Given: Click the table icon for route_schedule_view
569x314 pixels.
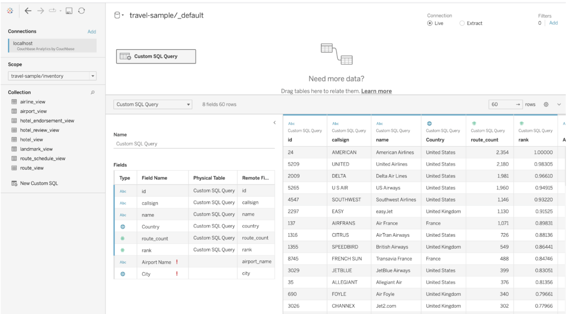Looking at the screenshot, I should pyautogui.click(x=14, y=158).
